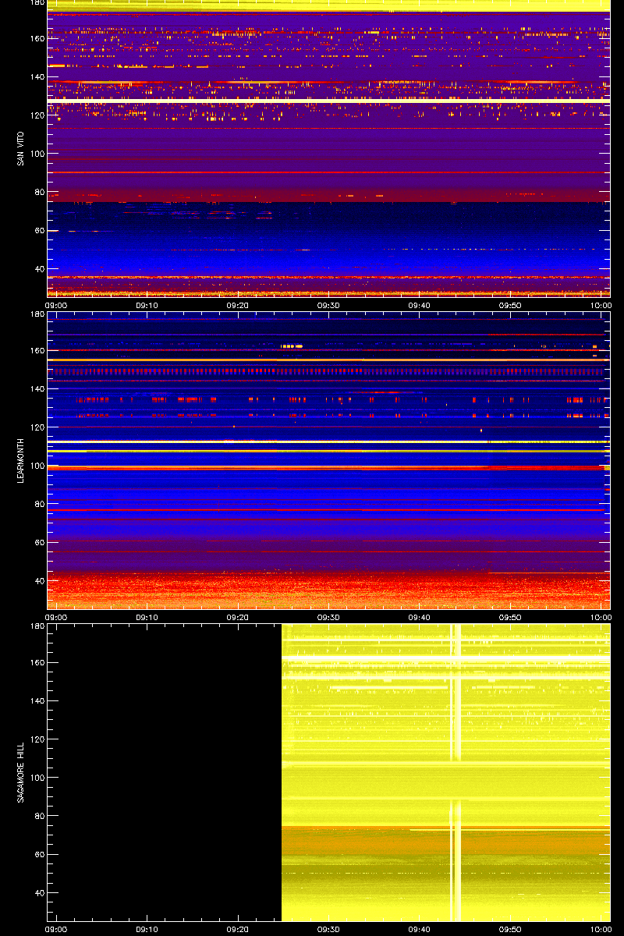Select the Sagamore Hill yellow spectrogram data
This screenshot has width=624, height=936.
pyautogui.click(x=445, y=772)
